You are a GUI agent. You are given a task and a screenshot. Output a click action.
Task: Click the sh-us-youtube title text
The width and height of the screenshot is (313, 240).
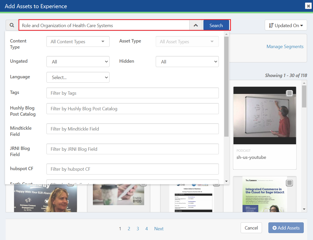point(251,157)
